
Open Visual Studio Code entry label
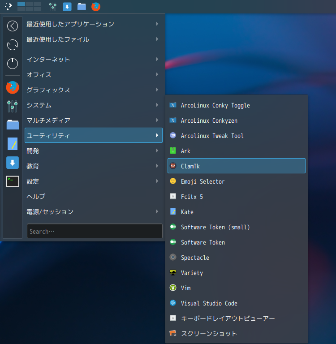tap(209, 303)
